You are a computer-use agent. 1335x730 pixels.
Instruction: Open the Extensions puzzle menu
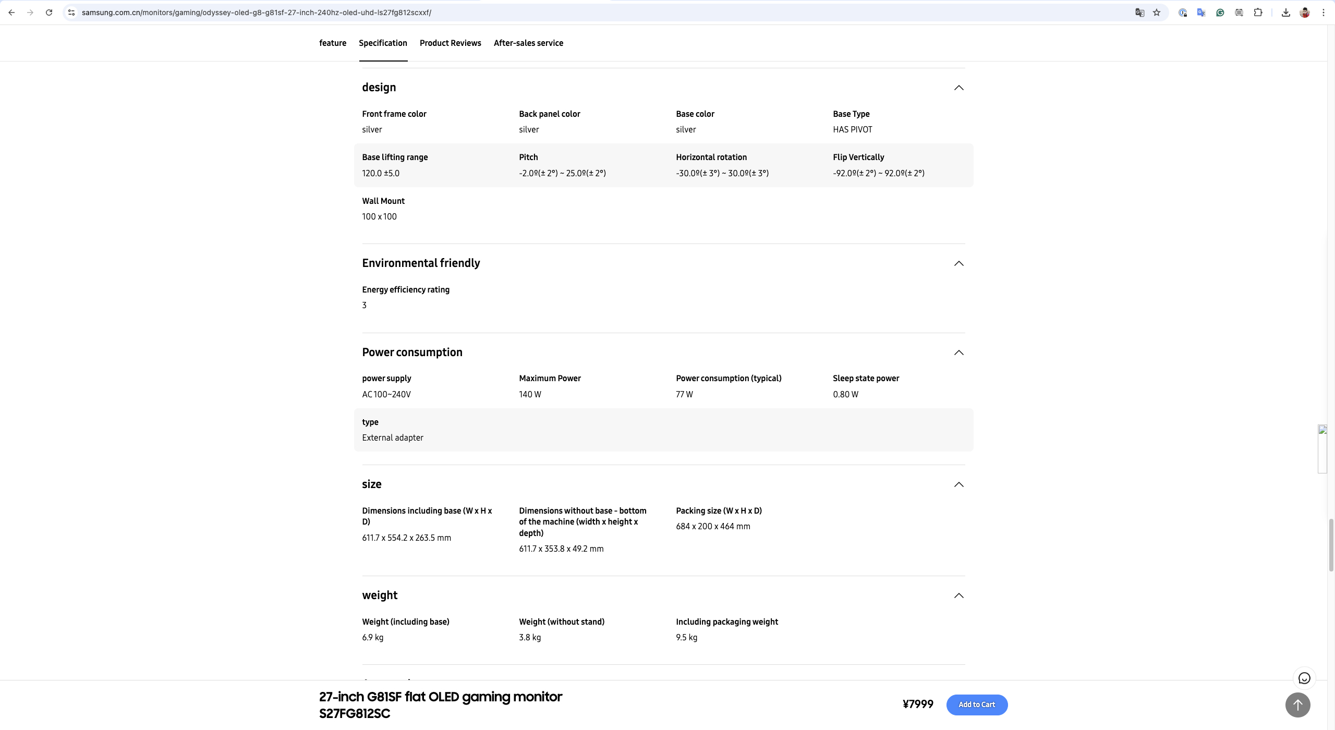tap(1258, 13)
